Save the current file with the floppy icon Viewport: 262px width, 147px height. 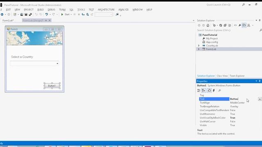(x=26, y=15)
